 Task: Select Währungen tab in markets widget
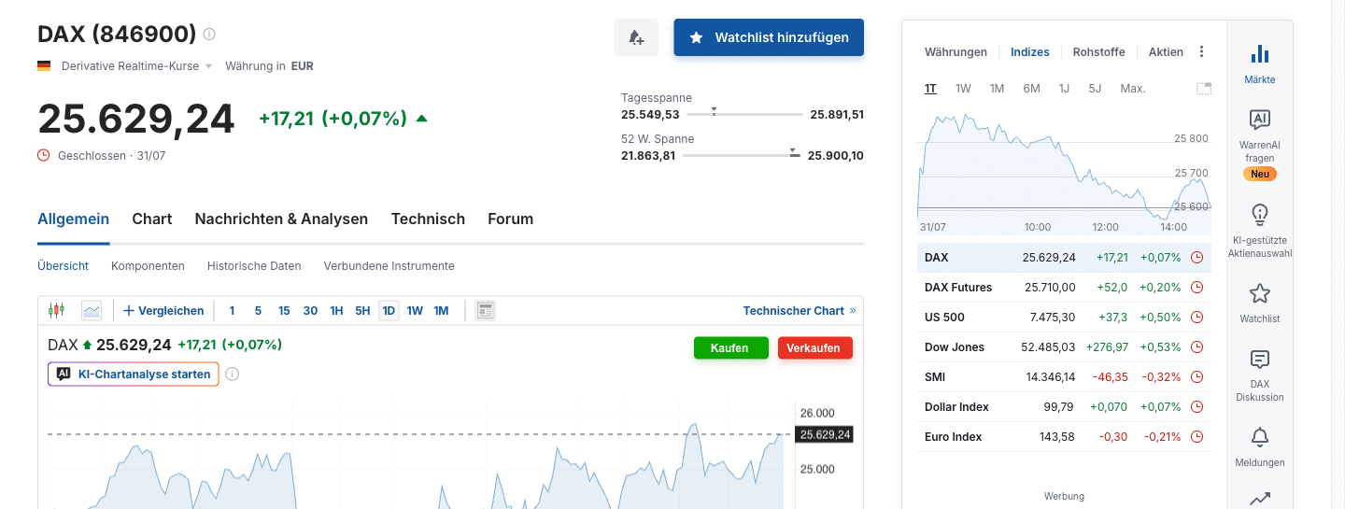tap(956, 52)
